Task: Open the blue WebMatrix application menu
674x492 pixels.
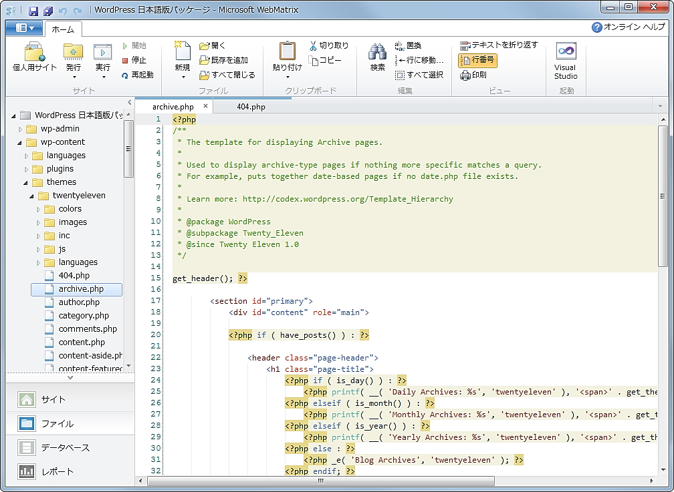Action: [x=23, y=29]
